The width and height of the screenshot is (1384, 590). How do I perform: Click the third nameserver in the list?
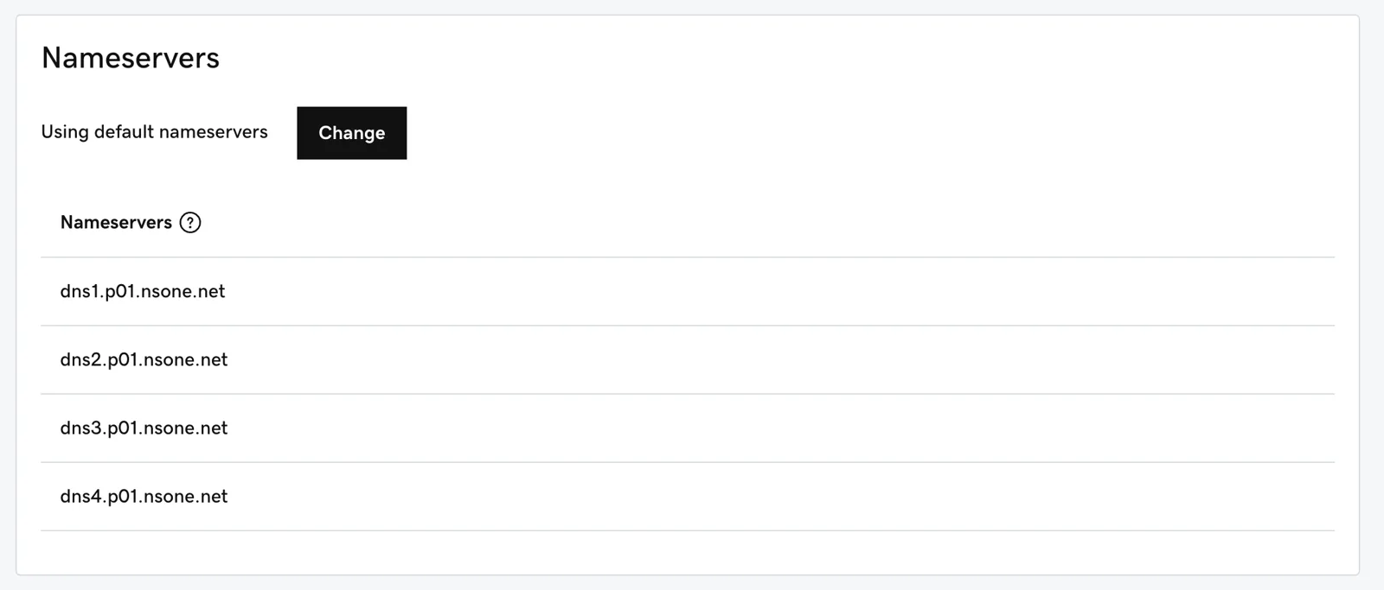point(144,428)
